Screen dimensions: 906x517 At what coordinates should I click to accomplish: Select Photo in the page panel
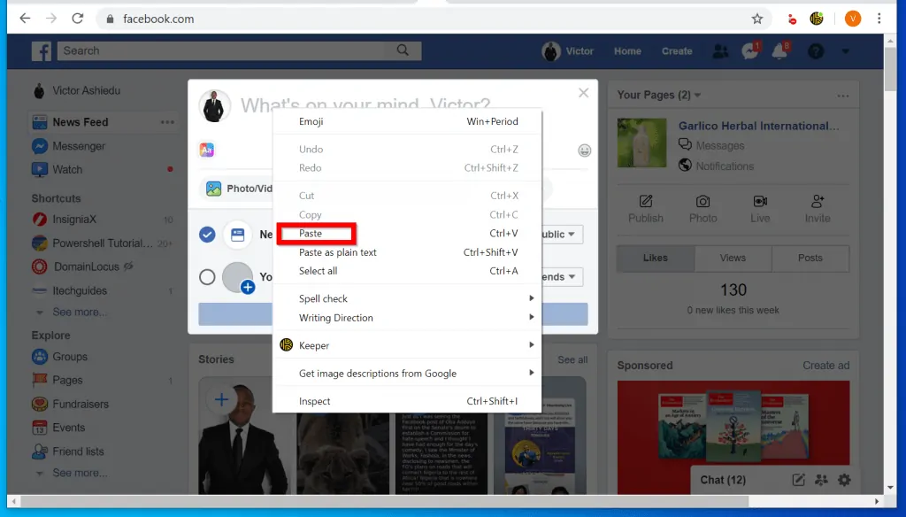click(x=703, y=209)
